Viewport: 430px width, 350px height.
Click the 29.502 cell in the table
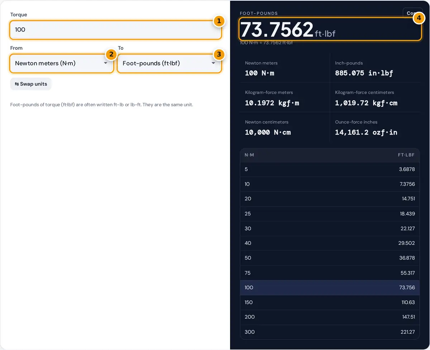407,243
